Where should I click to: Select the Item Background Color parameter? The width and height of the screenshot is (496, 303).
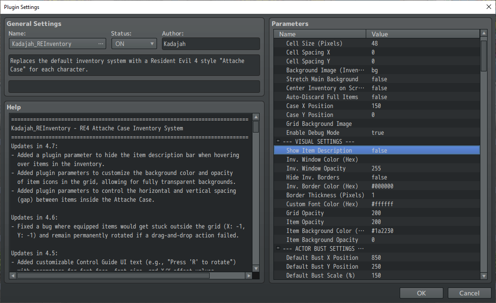tap(377, 231)
